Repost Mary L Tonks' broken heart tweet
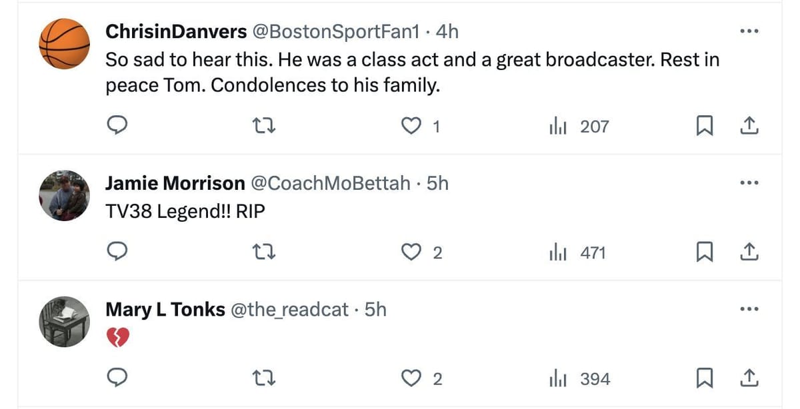 tap(267, 378)
